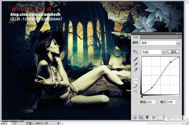This screenshot has width=189, height=125.
Task: Pick the white point eyedropper
Action: tap(135, 70)
